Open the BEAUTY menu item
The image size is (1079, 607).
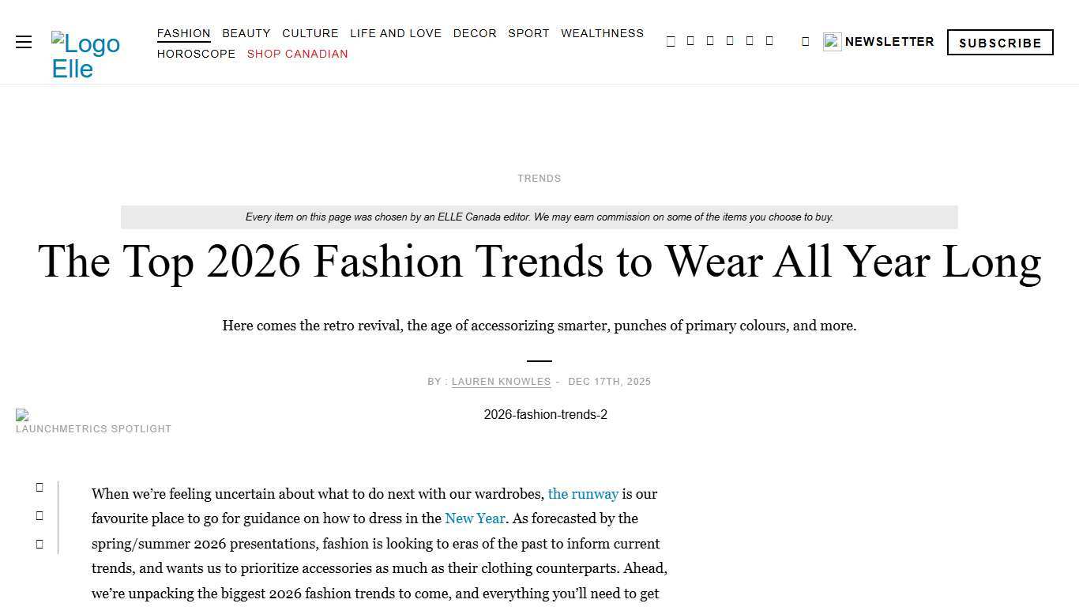pos(246,33)
